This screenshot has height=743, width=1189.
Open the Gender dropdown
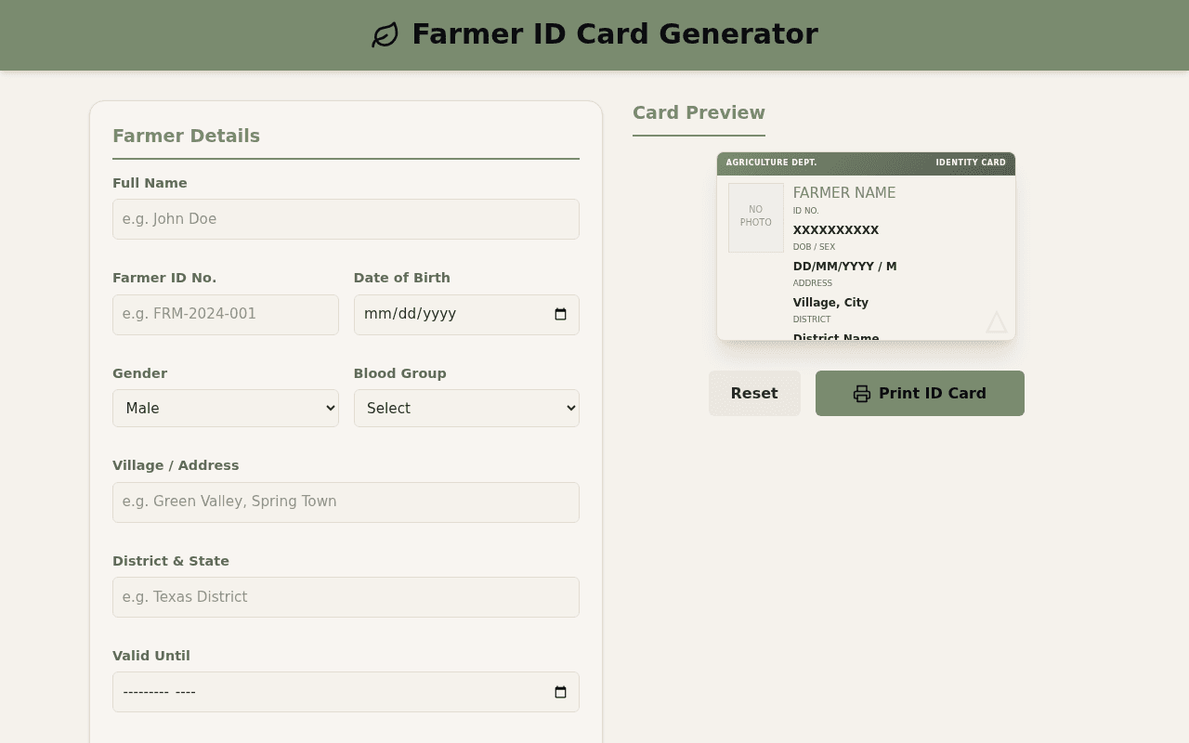[226, 408]
